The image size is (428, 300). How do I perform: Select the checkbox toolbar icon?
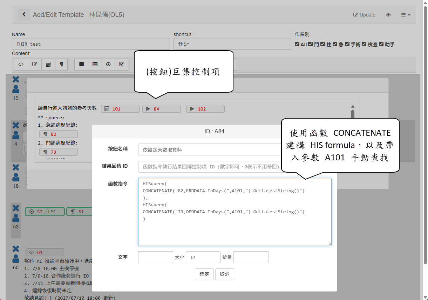pos(121,65)
